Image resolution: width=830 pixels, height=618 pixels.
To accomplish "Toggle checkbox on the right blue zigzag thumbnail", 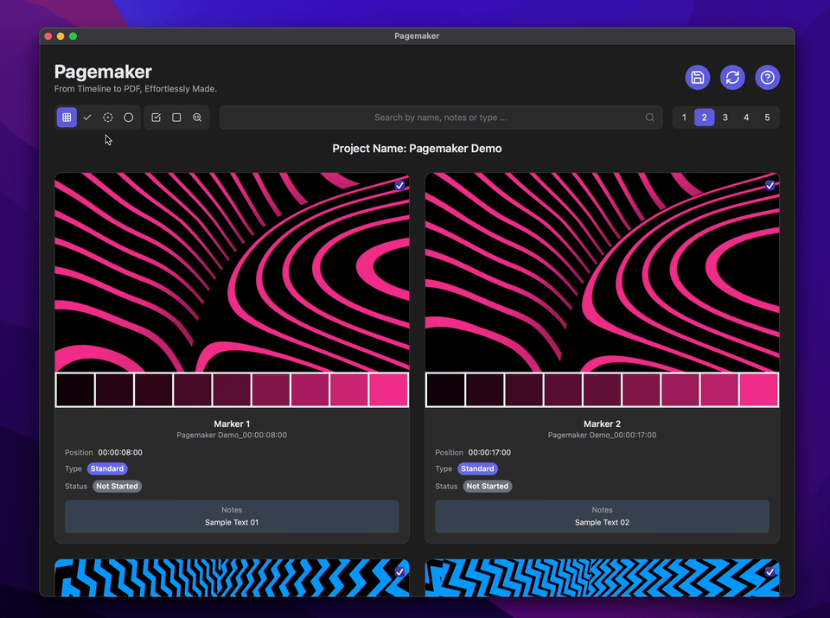I will (x=769, y=572).
